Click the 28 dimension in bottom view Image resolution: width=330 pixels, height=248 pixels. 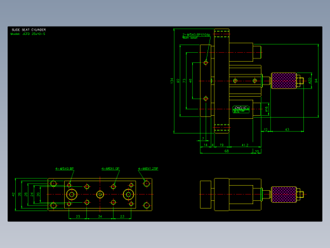pos(26,195)
